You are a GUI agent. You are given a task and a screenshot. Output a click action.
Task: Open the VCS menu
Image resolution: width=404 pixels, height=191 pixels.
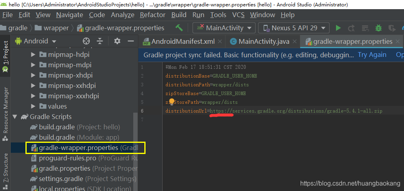point(238,15)
